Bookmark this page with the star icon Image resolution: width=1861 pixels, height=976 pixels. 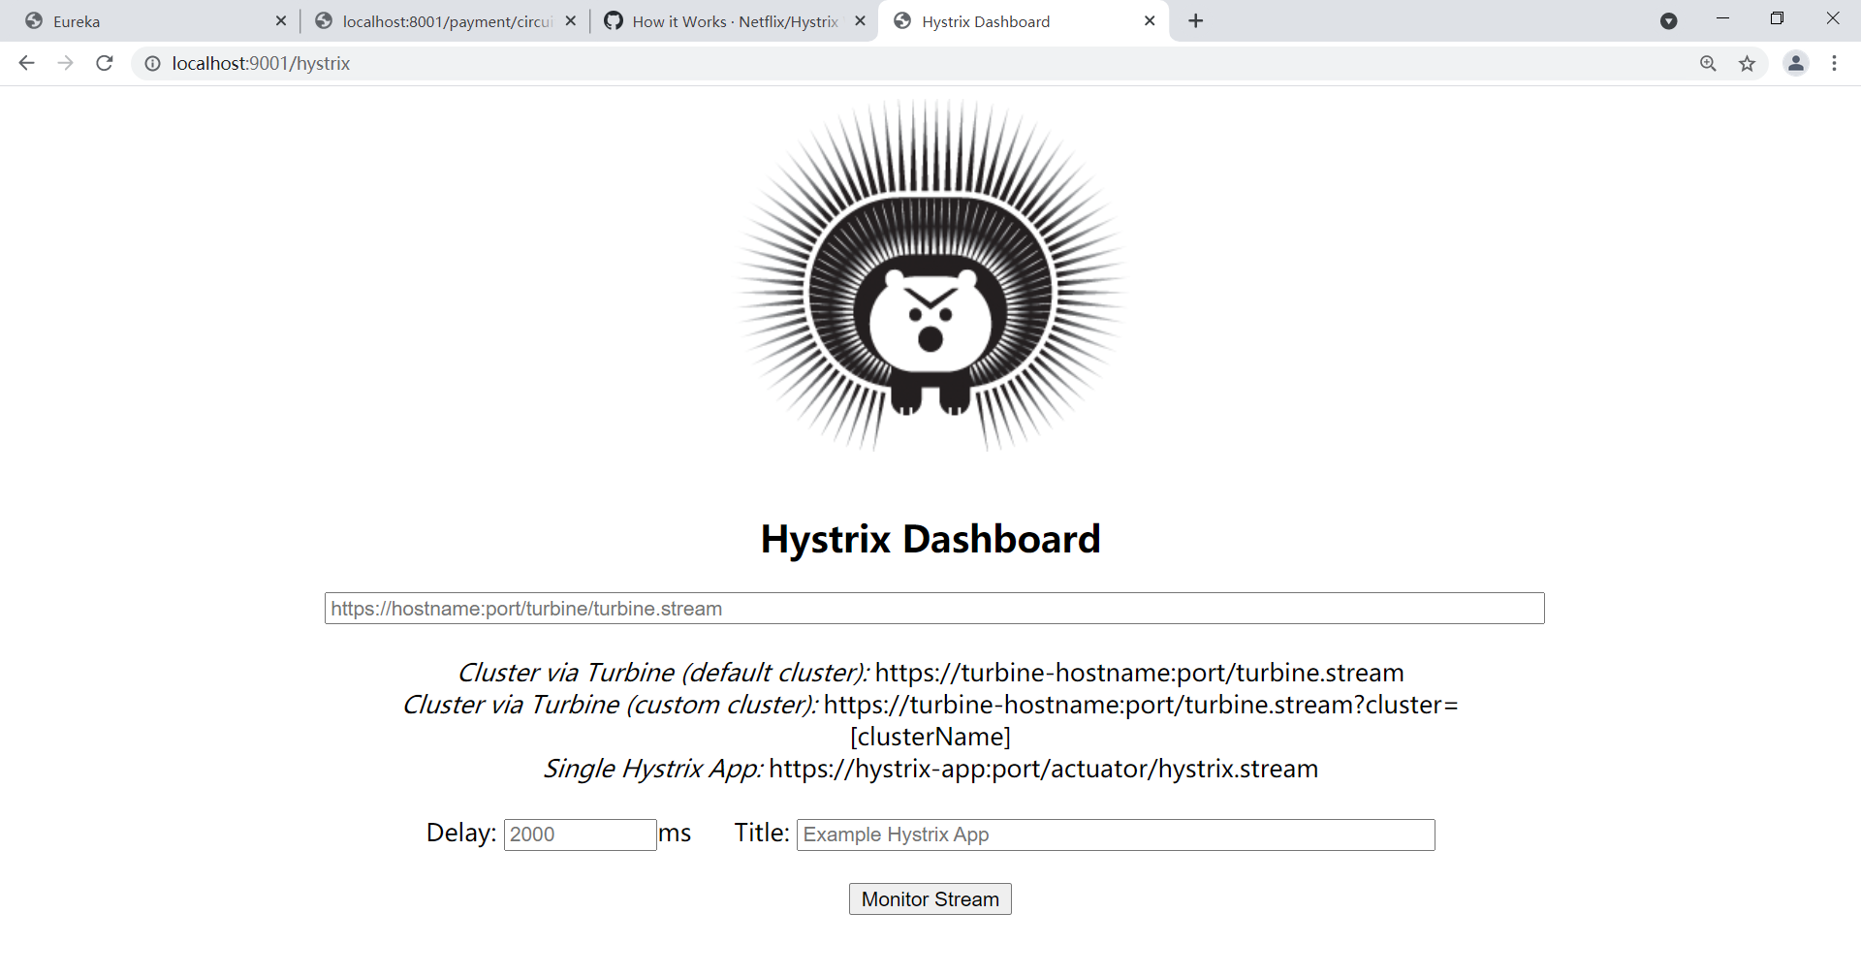pos(1747,63)
